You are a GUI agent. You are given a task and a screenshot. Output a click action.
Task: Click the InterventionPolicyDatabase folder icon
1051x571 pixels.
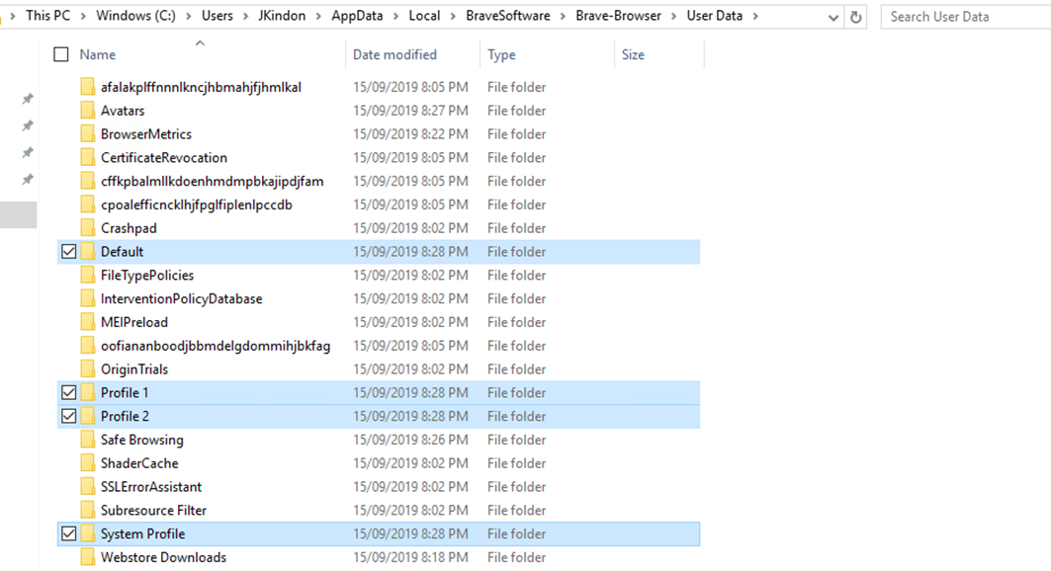88,298
